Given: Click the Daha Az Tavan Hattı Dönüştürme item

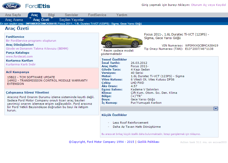Looking at the screenshot, I should coord(137,127).
